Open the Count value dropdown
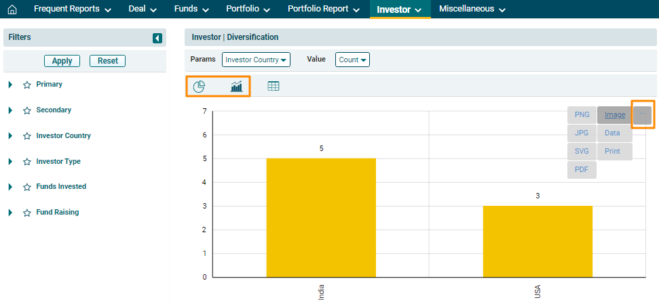Viewport: 659px width, 304px height. click(x=352, y=60)
